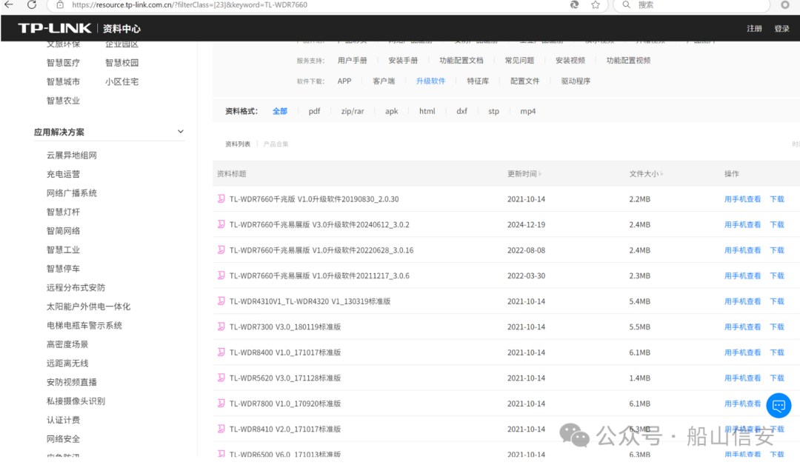800x468 pixels.
Task: Open 网络广播系统 solution
Action: (71, 193)
